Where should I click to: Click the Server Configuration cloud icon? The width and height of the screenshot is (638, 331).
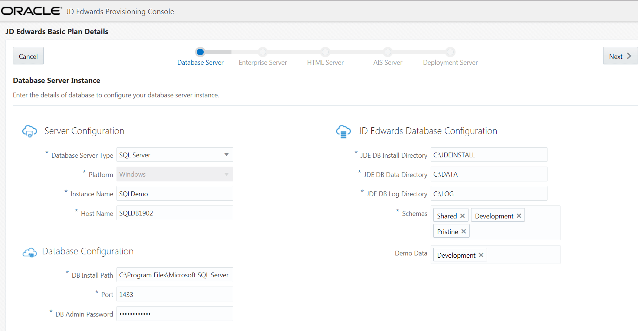[30, 131]
